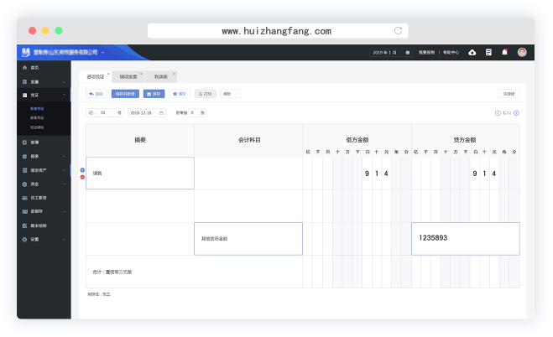
Task: Select the 2019年1月 accounting period picker
Action: 391,53
